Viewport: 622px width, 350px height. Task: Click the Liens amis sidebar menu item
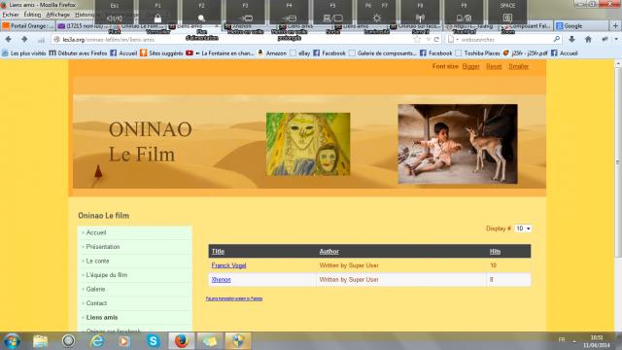point(102,318)
